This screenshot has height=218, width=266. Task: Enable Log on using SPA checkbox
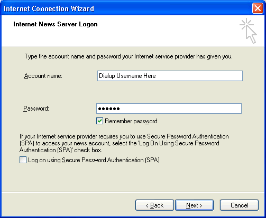[23, 160]
